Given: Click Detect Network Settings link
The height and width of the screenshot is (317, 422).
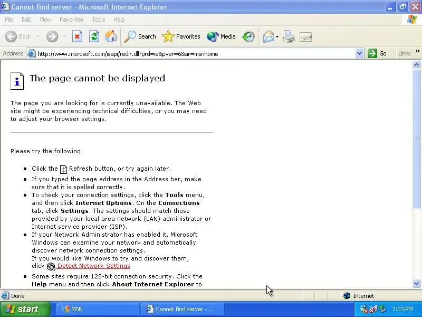Looking at the screenshot, I should [94, 266].
